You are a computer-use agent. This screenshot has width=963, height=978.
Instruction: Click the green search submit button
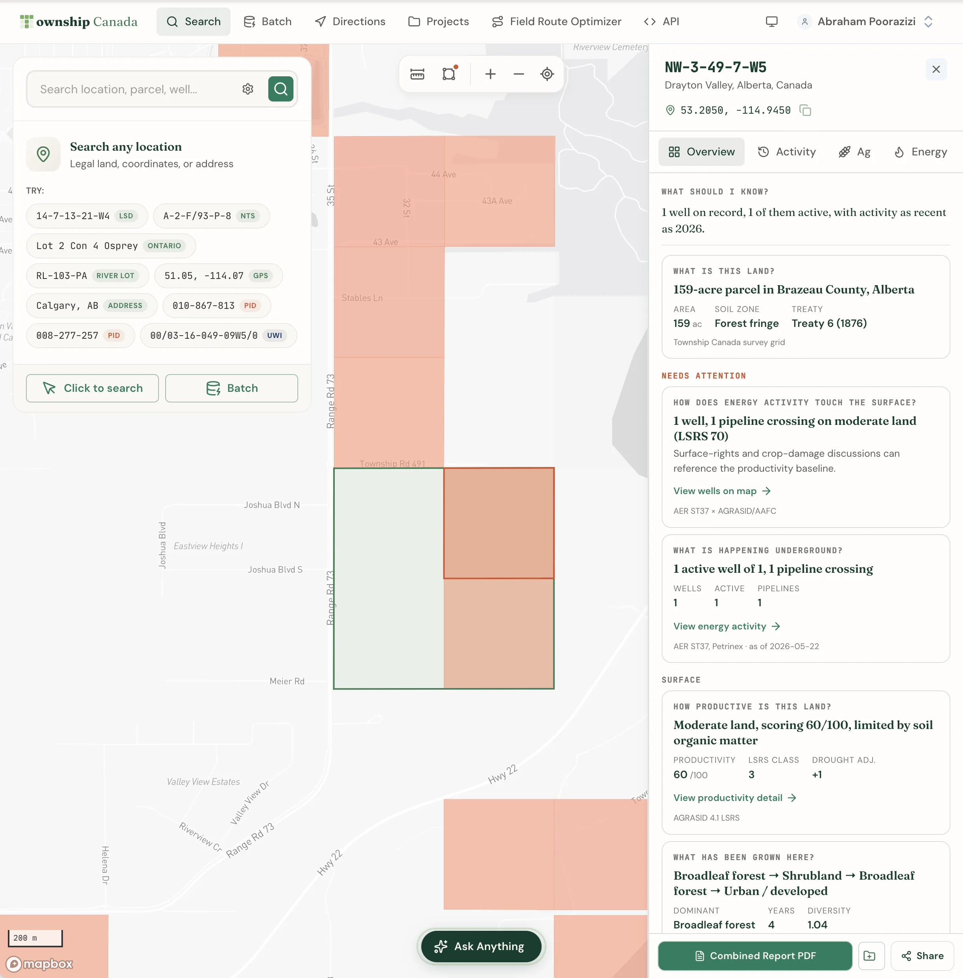click(x=281, y=89)
